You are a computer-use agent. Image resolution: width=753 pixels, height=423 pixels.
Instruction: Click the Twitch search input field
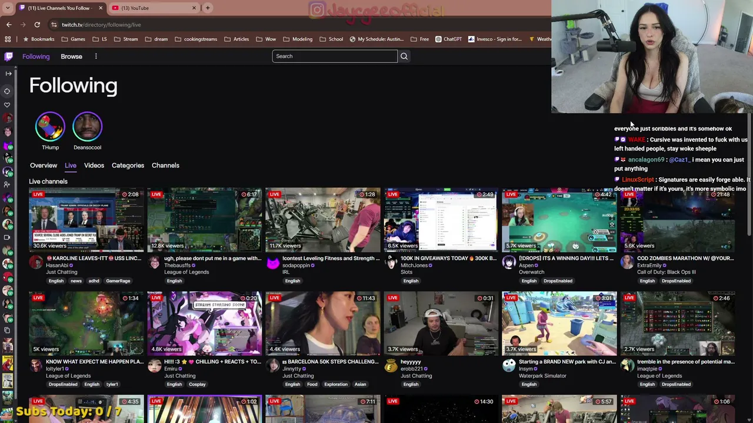pyautogui.click(x=335, y=56)
